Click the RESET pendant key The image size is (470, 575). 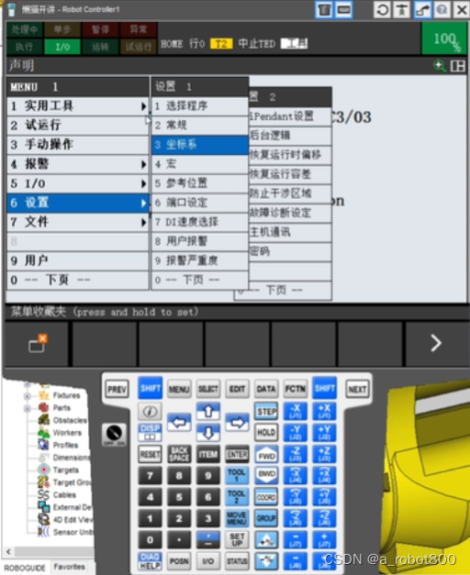tap(150, 454)
